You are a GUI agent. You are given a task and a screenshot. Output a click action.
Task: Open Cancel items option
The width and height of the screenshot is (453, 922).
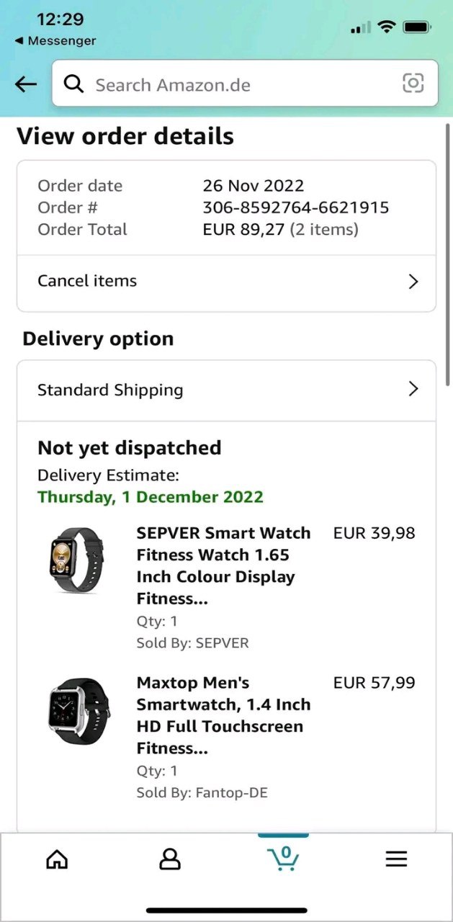click(x=87, y=281)
